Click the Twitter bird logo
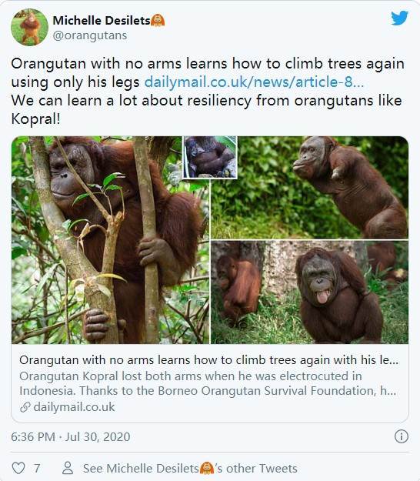The width and height of the screenshot is (420, 481). tap(399, 18)
